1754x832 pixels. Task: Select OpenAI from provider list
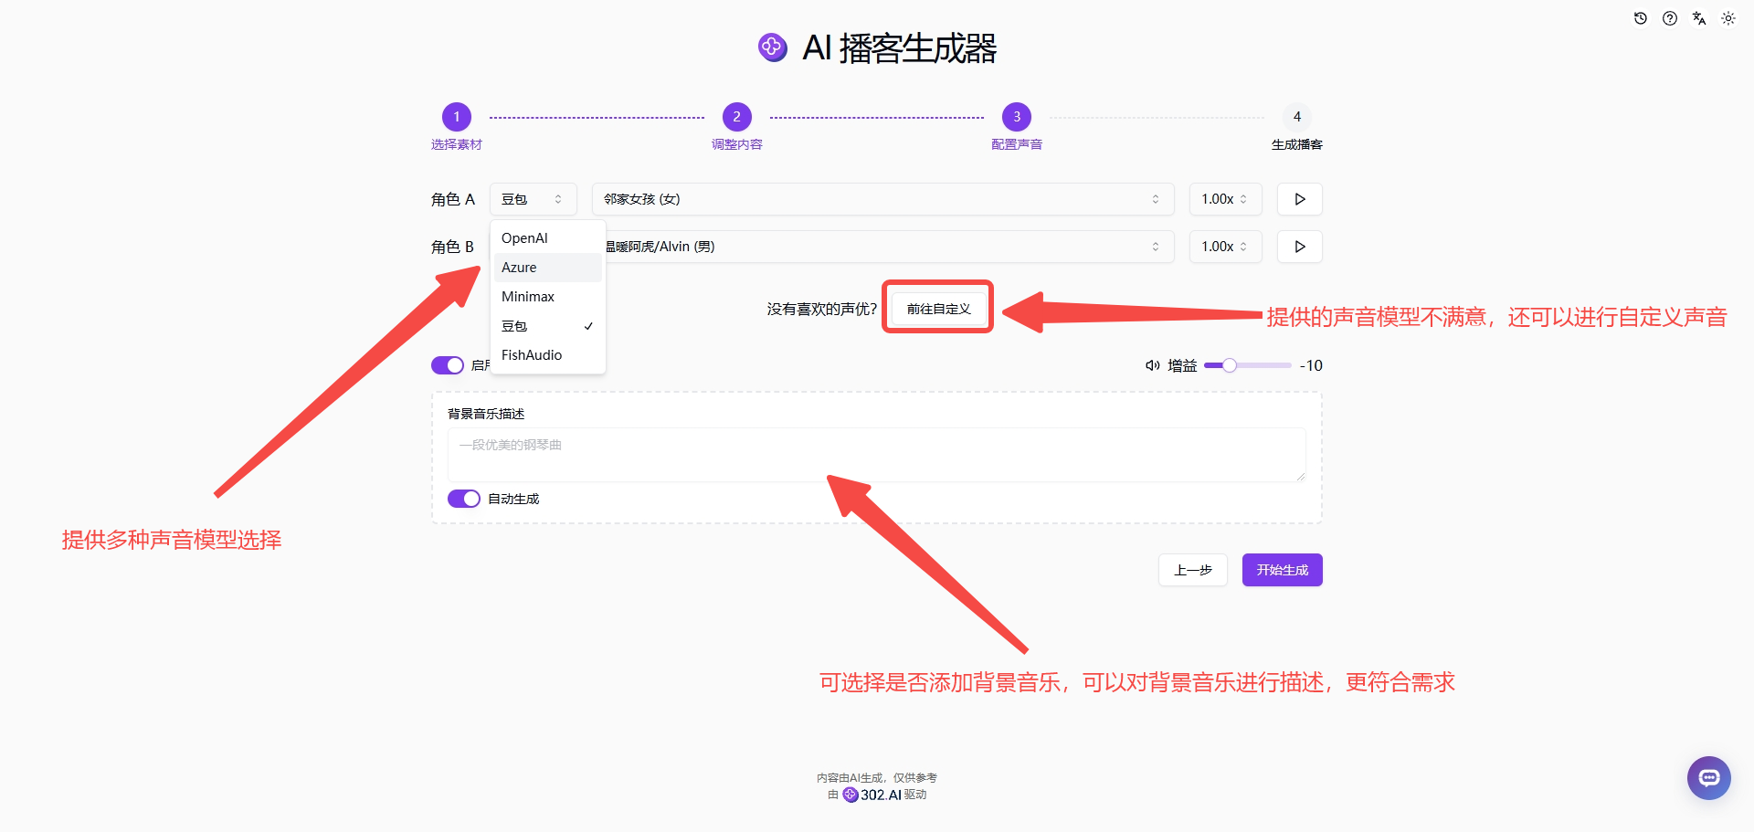[548, 238]
